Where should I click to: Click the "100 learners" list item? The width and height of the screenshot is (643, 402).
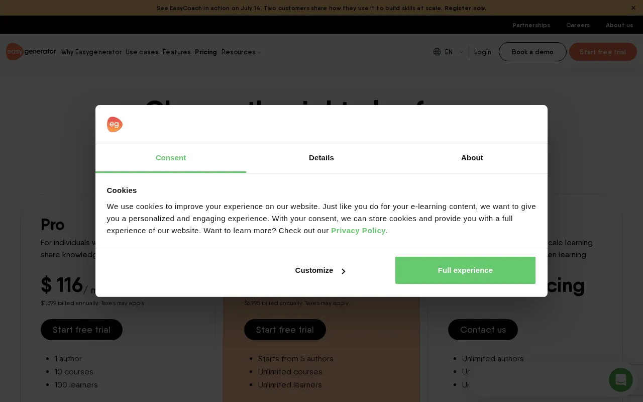click(76, 385)
